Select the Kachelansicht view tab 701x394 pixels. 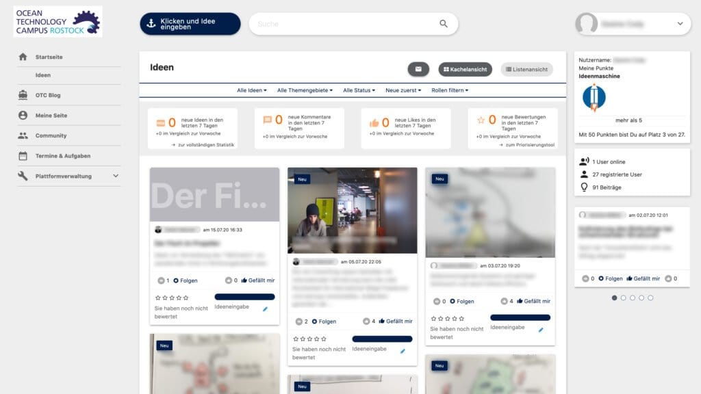click(x=466, y=70)
